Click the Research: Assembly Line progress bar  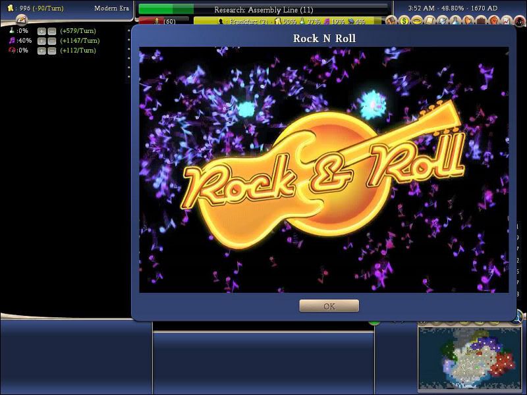pos(263,9)
